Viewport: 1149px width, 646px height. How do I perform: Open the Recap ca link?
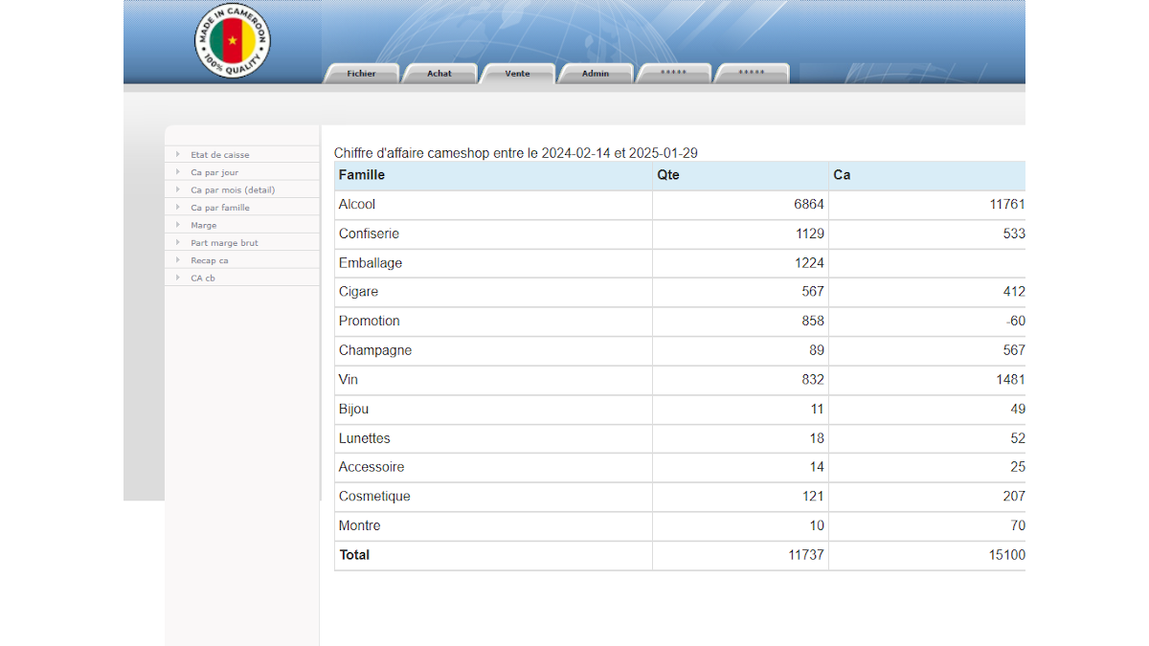210,260
